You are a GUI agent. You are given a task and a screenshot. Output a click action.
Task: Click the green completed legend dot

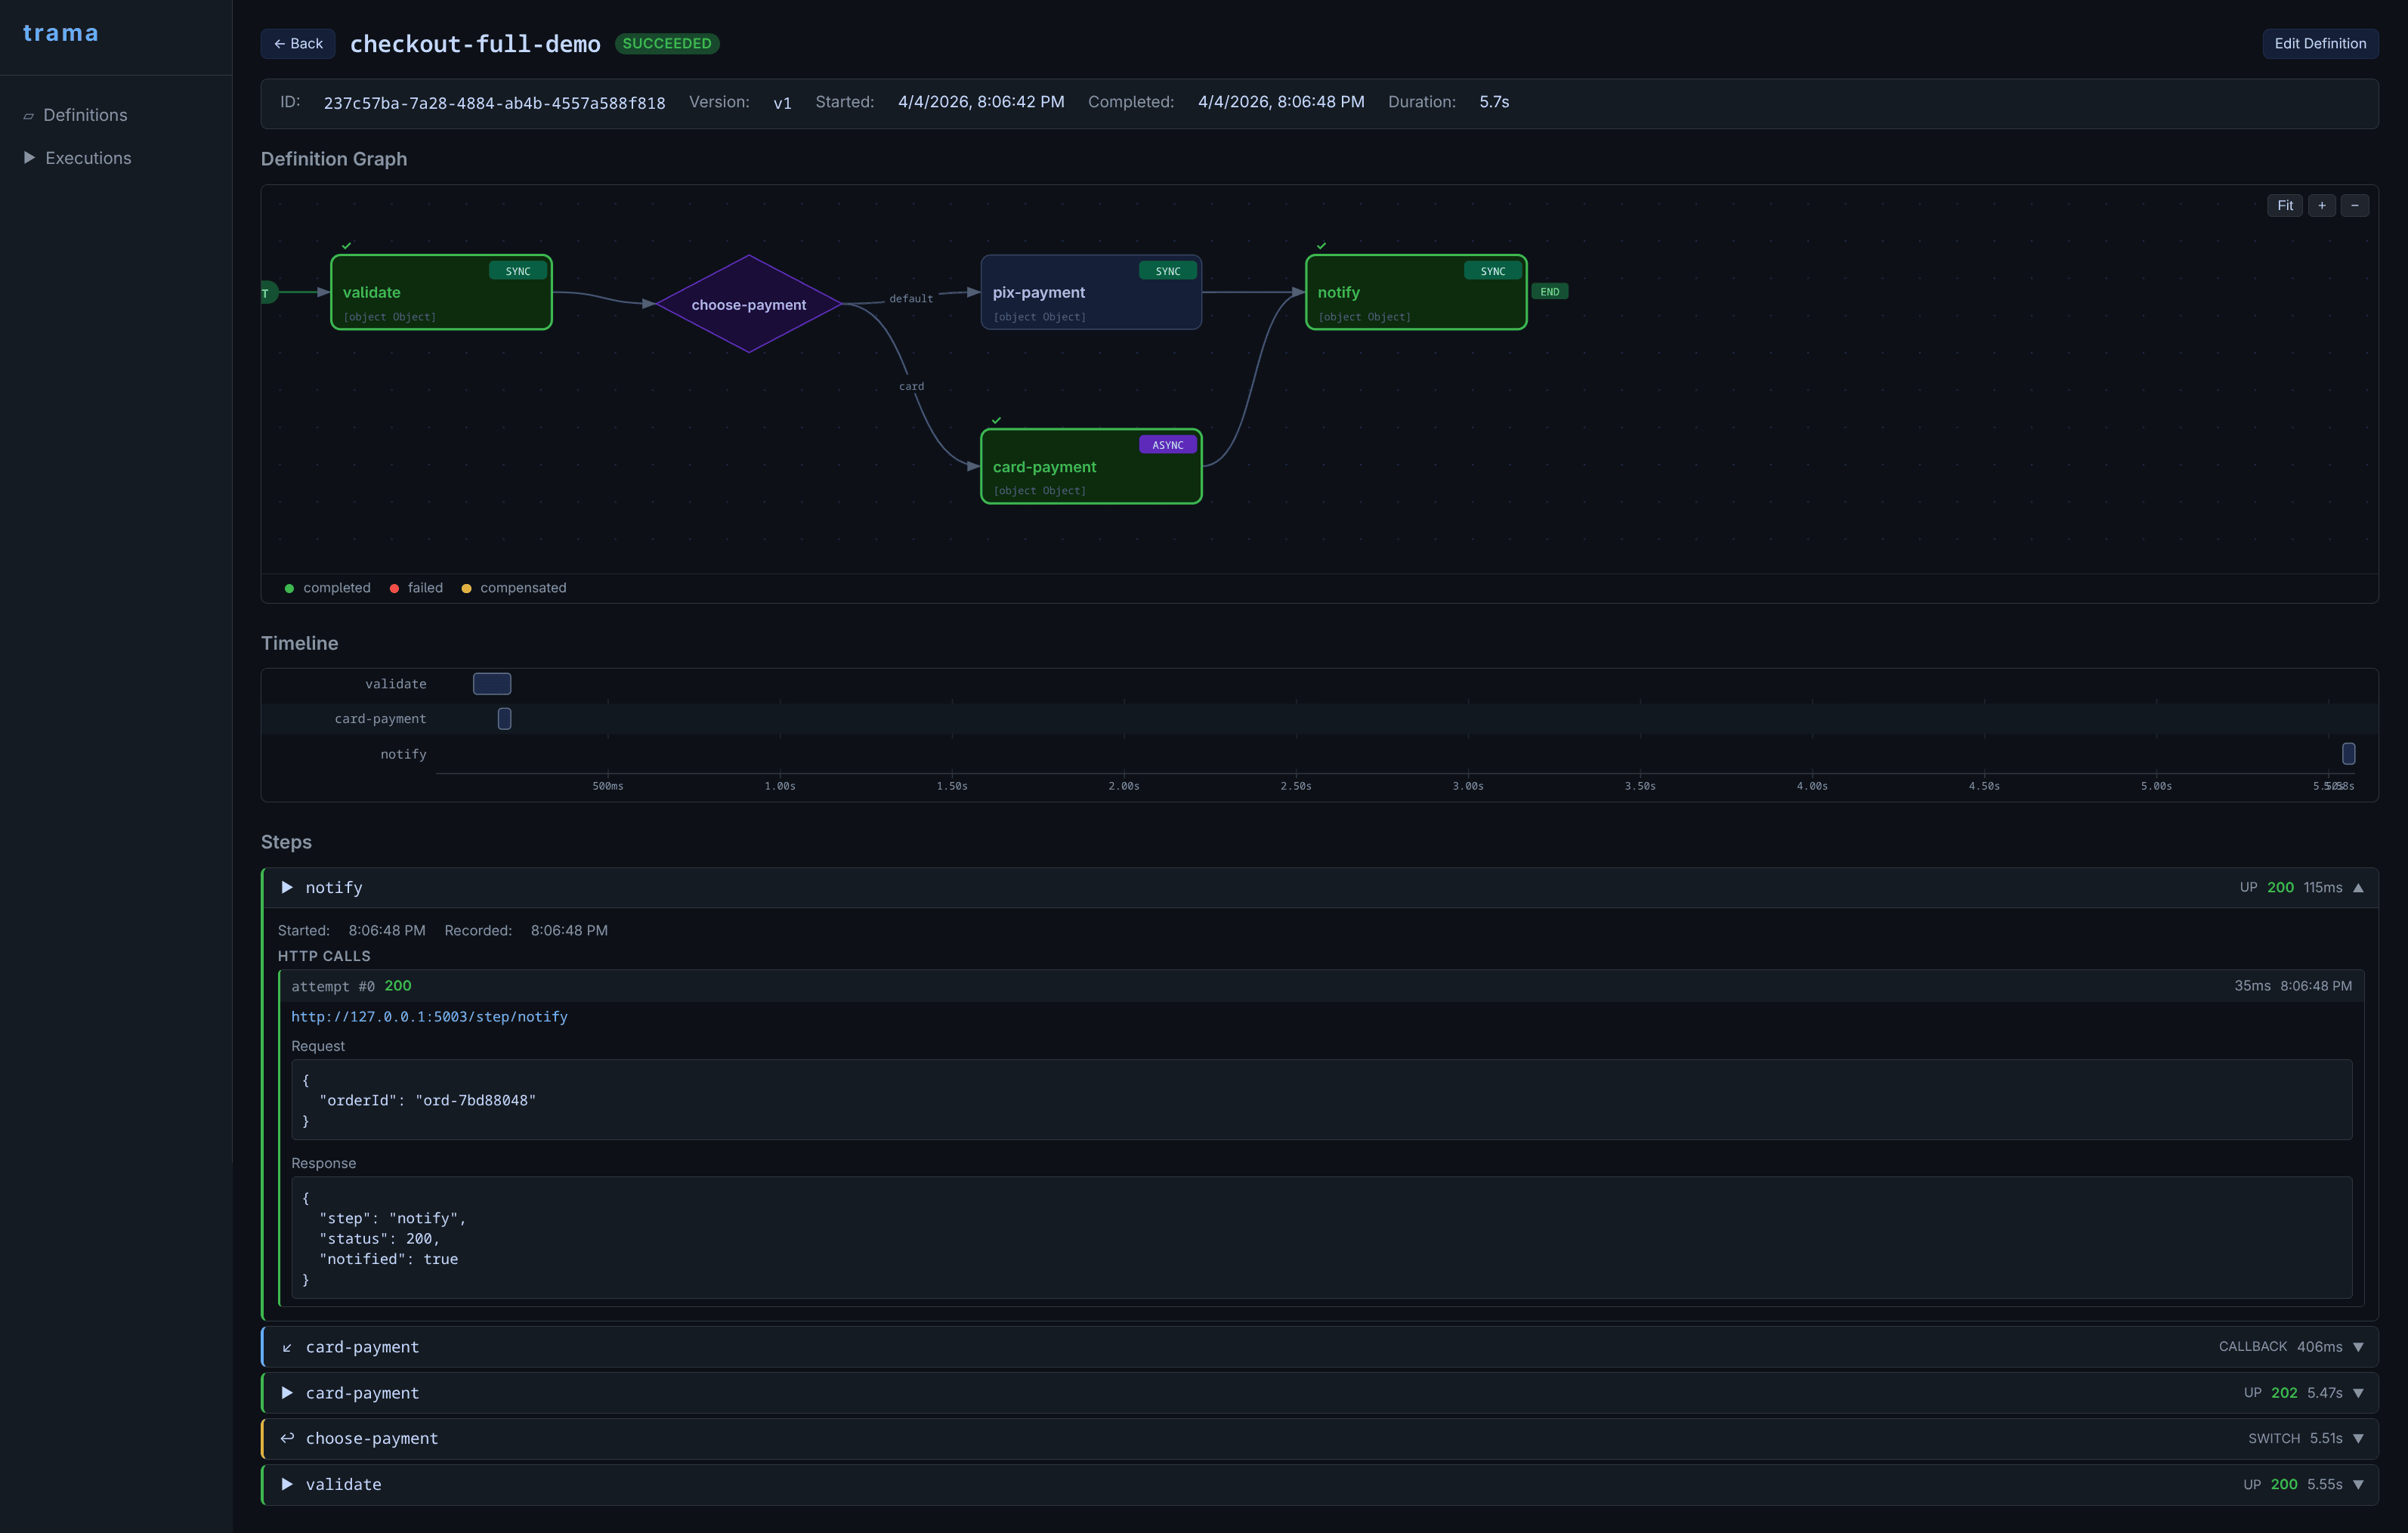point(289,588)
